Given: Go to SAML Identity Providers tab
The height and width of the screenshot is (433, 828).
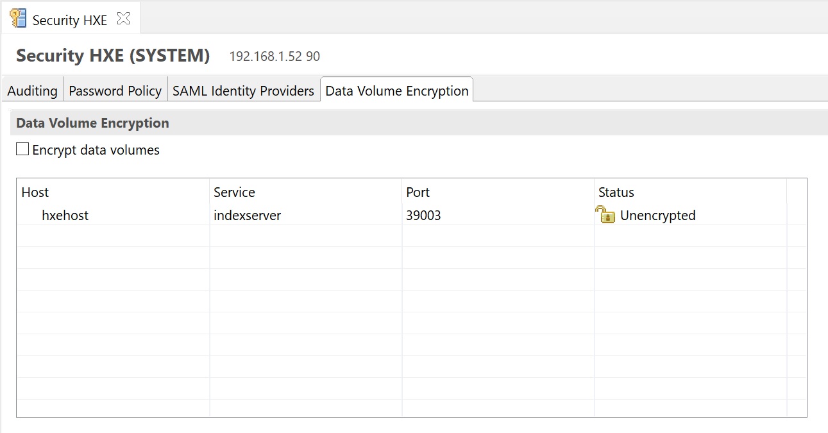Looking at the screenshot, I should (x=243, y=90).
